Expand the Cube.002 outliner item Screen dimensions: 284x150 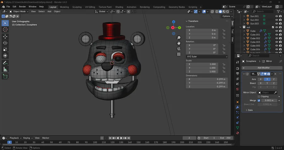pyautogui.click(x=244, y=38)
